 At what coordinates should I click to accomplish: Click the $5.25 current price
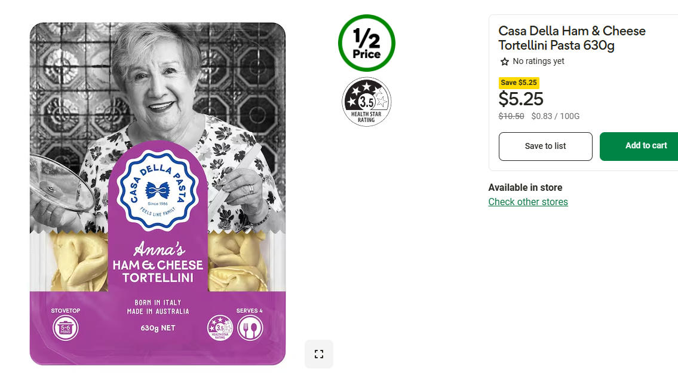click(x=521, y=99)
